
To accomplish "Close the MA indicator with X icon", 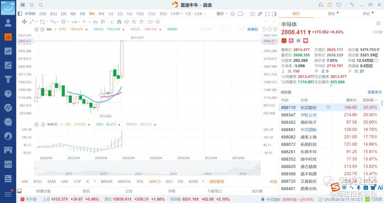I will pyautogui.click(x=42, y=29).
